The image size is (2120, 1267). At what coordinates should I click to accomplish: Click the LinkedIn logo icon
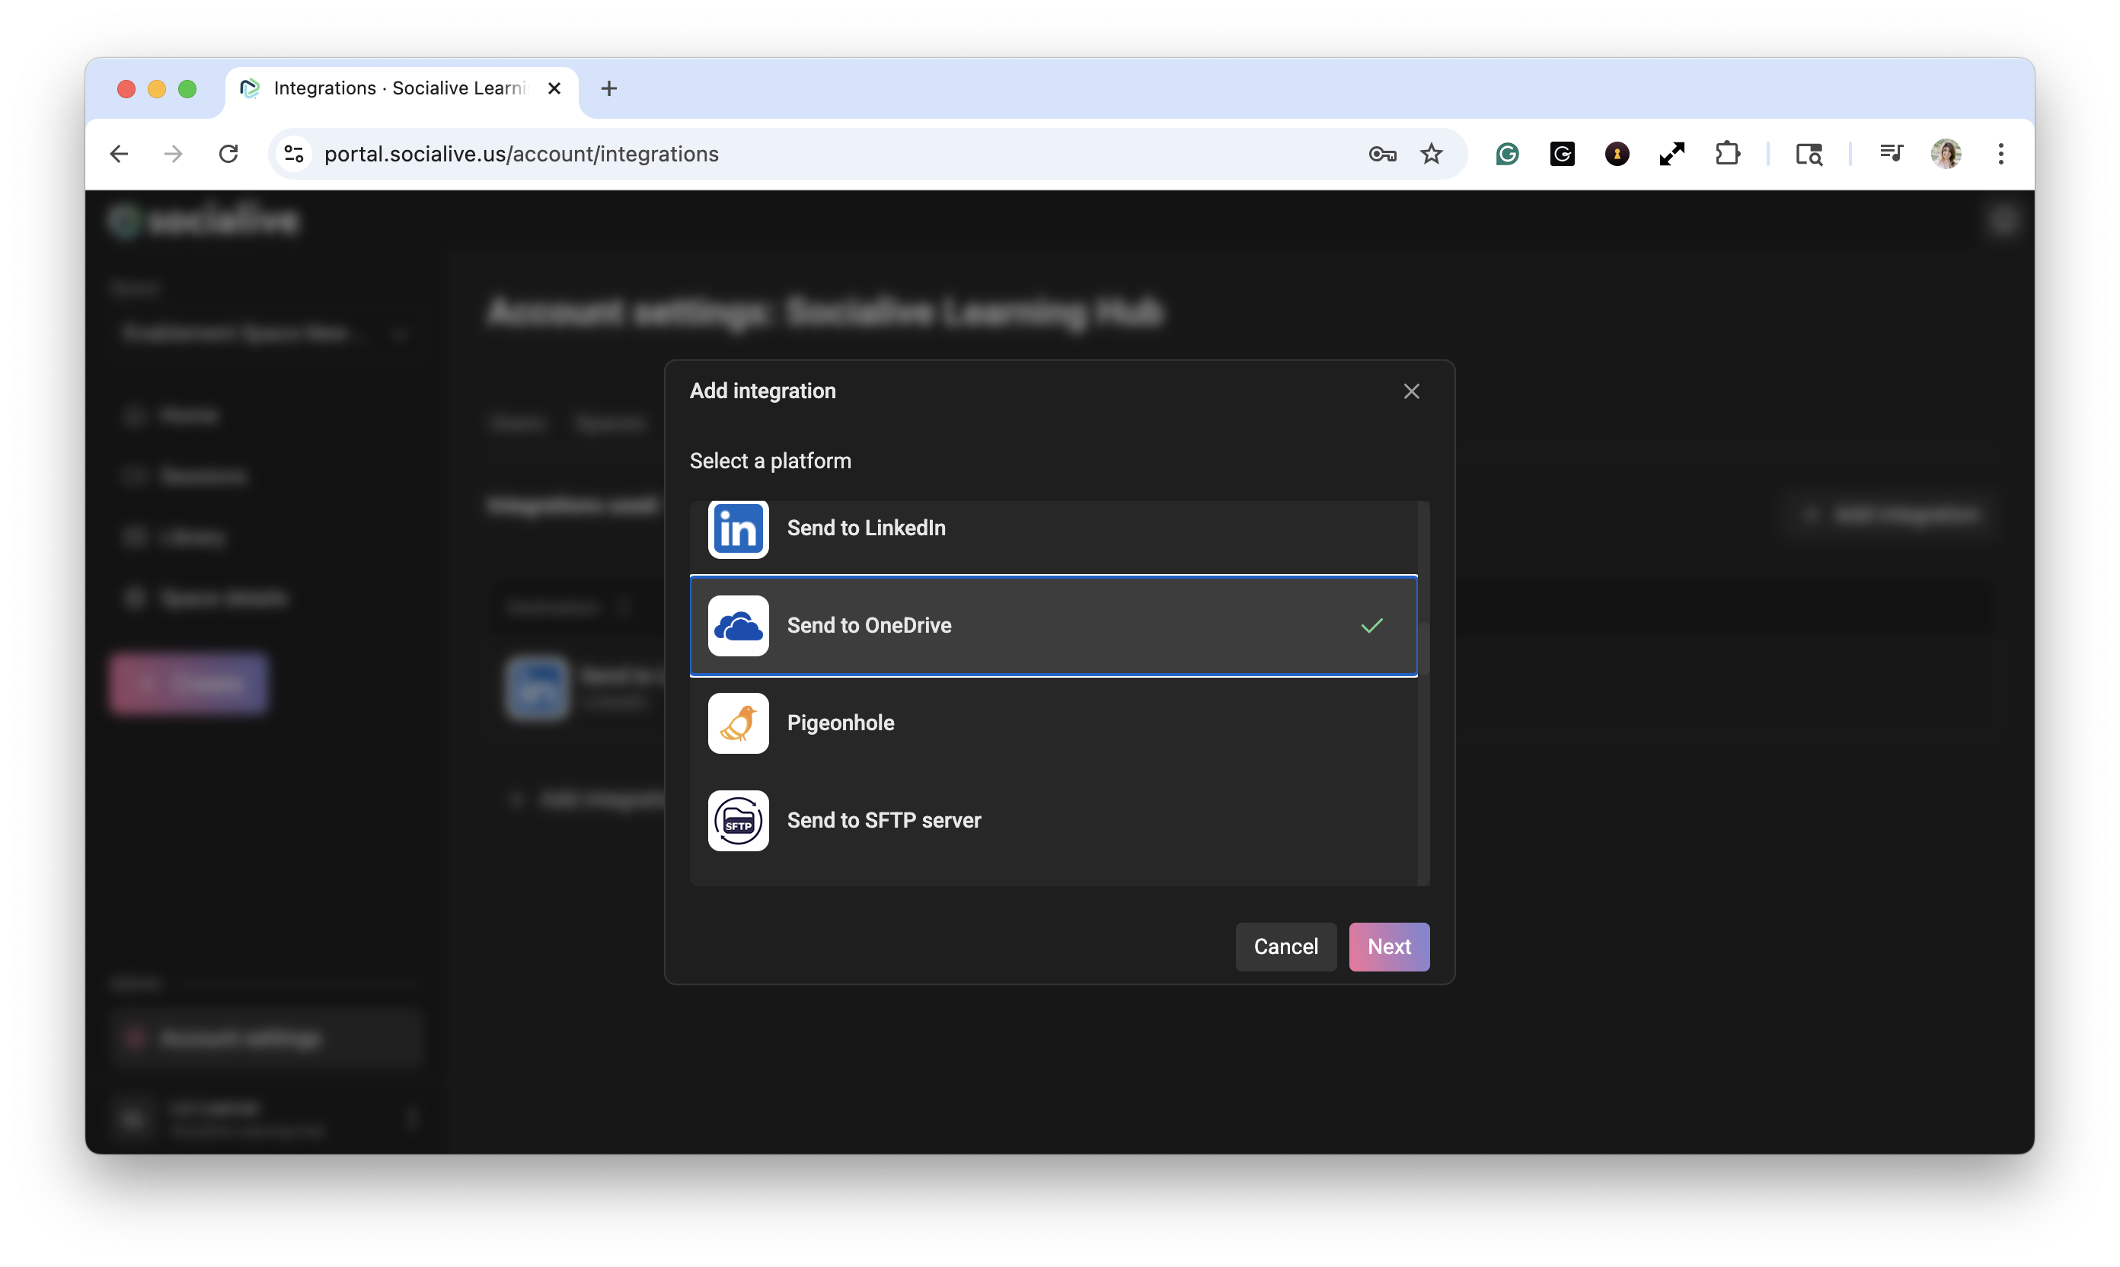point(738,528)
